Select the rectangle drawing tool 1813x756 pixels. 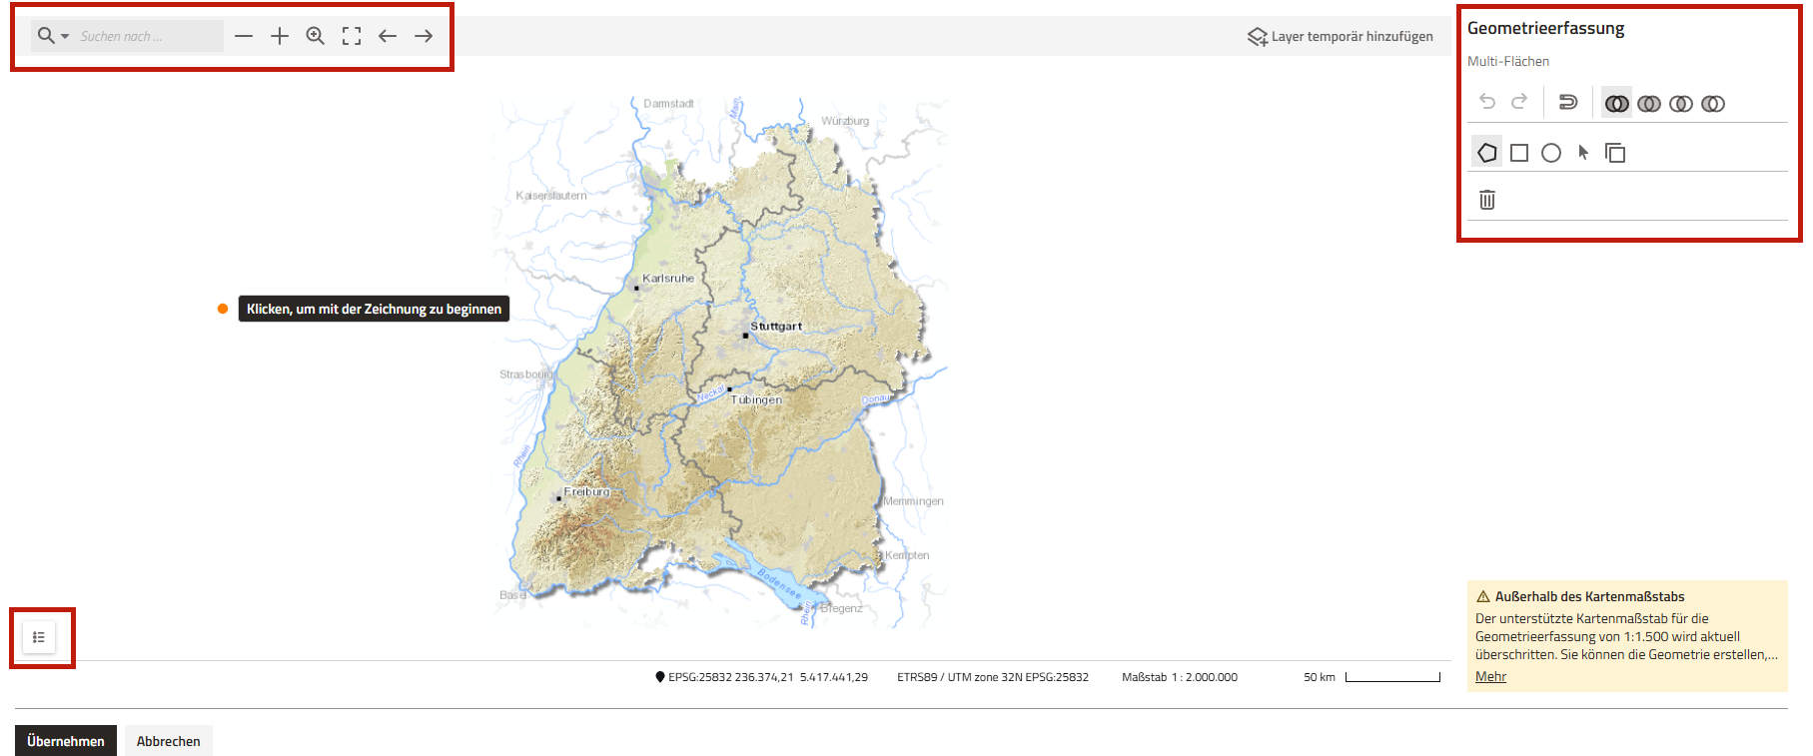click(x=1519, y=153)
